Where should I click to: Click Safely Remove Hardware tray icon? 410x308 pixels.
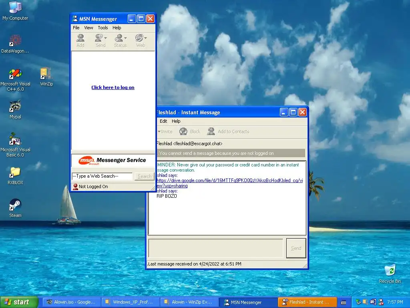point(358,302)
